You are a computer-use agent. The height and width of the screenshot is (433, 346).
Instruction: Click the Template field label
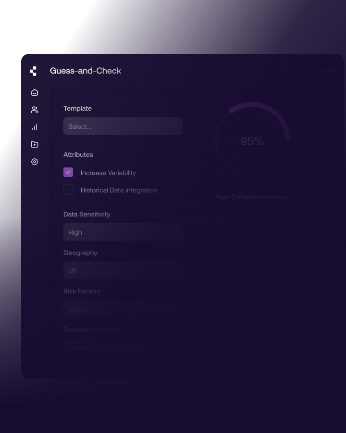tap(77, 108)
